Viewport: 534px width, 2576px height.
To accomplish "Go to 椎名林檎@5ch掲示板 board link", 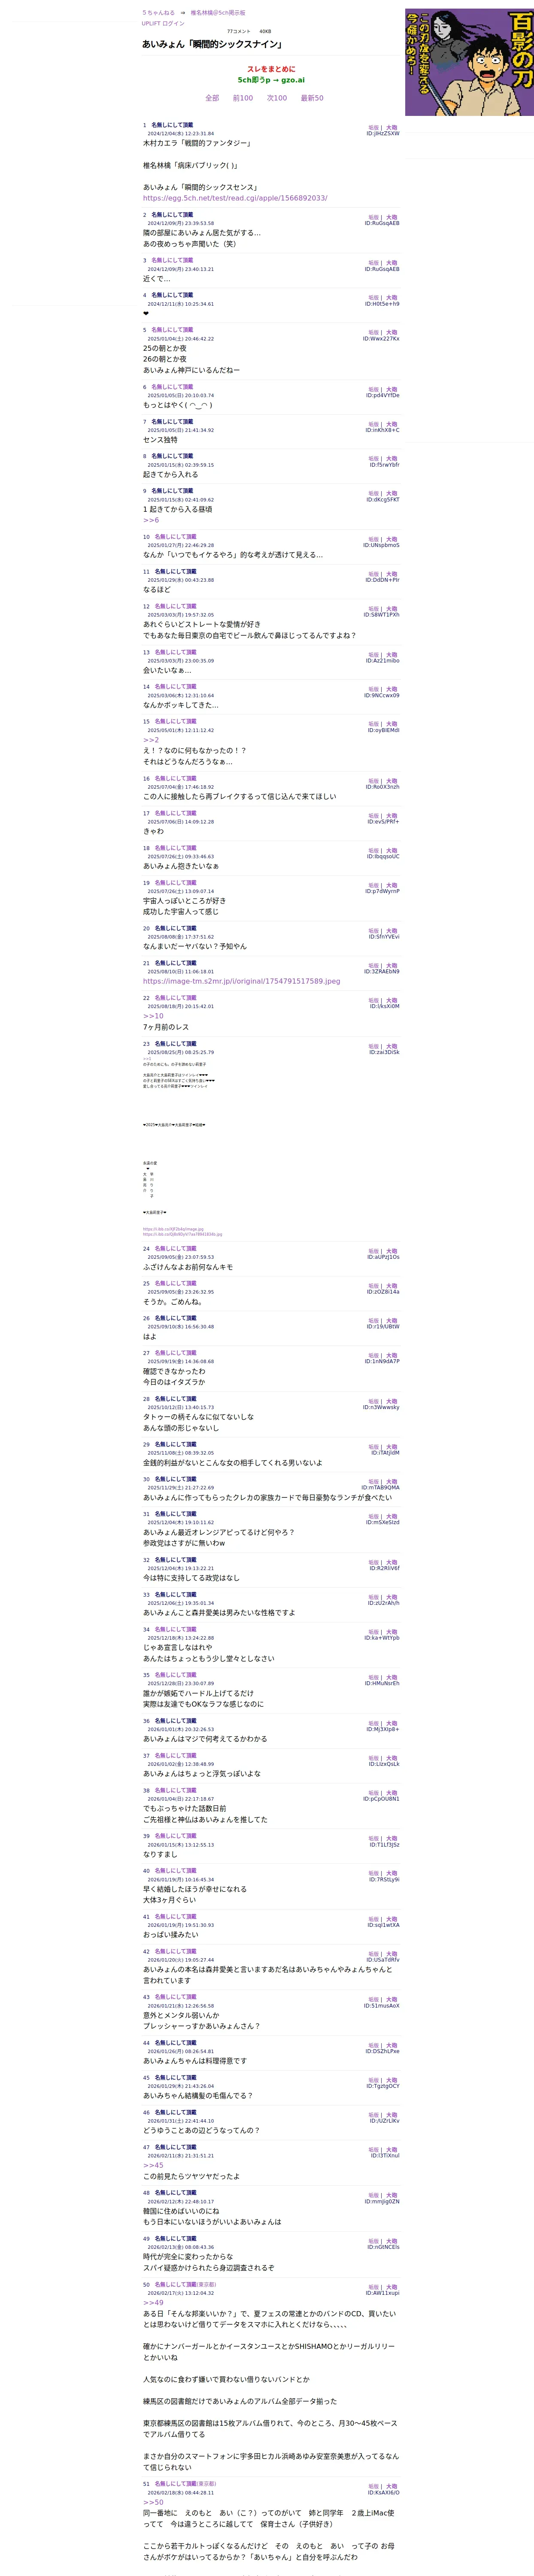I will (218, 13).
